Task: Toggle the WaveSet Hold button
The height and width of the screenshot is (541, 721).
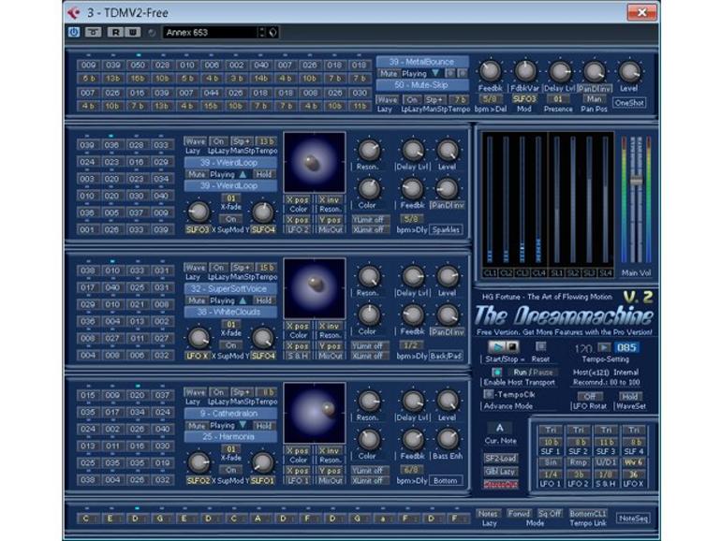Action: (x=629, y=396)
